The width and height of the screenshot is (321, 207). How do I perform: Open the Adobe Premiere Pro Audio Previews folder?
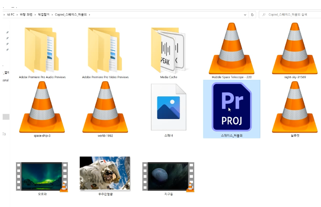click(42, 50)
